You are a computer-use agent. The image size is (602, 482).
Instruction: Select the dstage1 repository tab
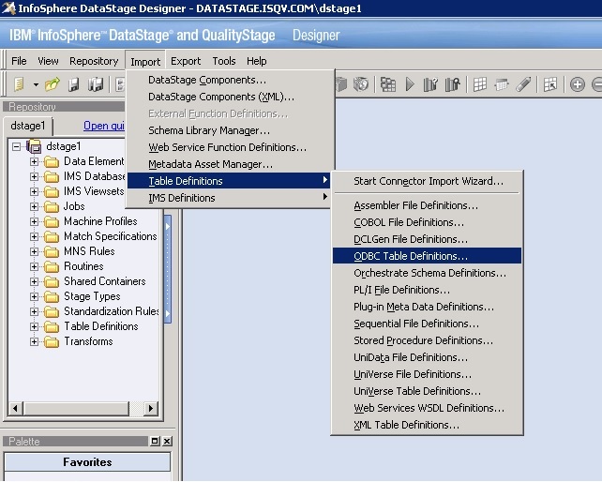29,126
